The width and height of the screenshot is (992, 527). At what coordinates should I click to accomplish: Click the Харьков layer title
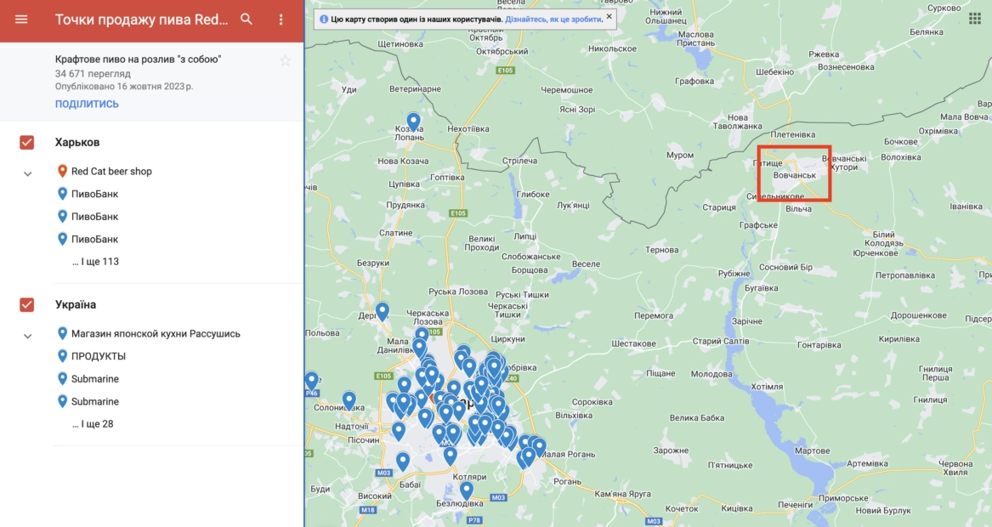tap(77, 142)
